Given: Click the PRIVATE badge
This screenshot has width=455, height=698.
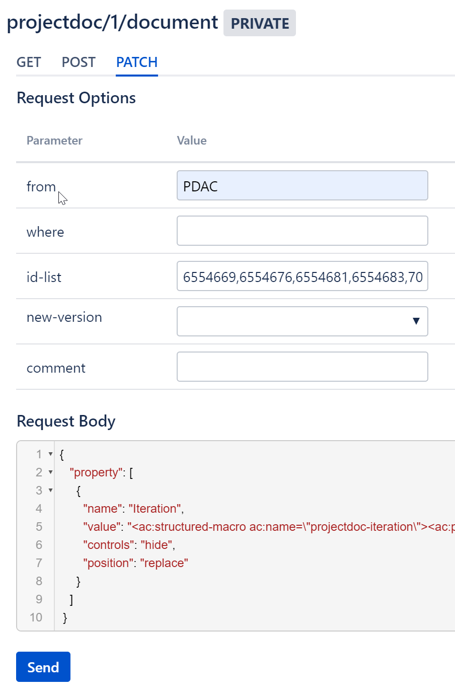Looking at the screenshot, I should [x=260, y=23].
